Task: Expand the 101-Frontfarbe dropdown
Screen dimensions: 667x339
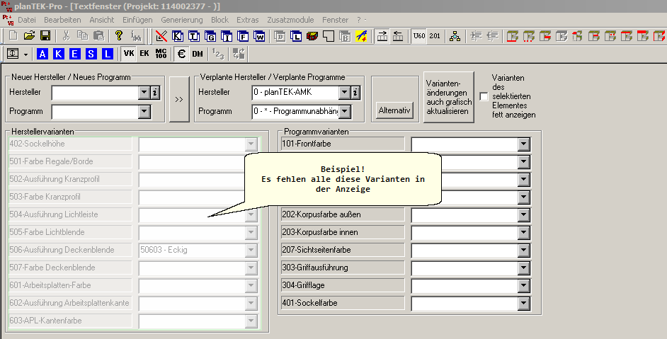Action: 524,144
